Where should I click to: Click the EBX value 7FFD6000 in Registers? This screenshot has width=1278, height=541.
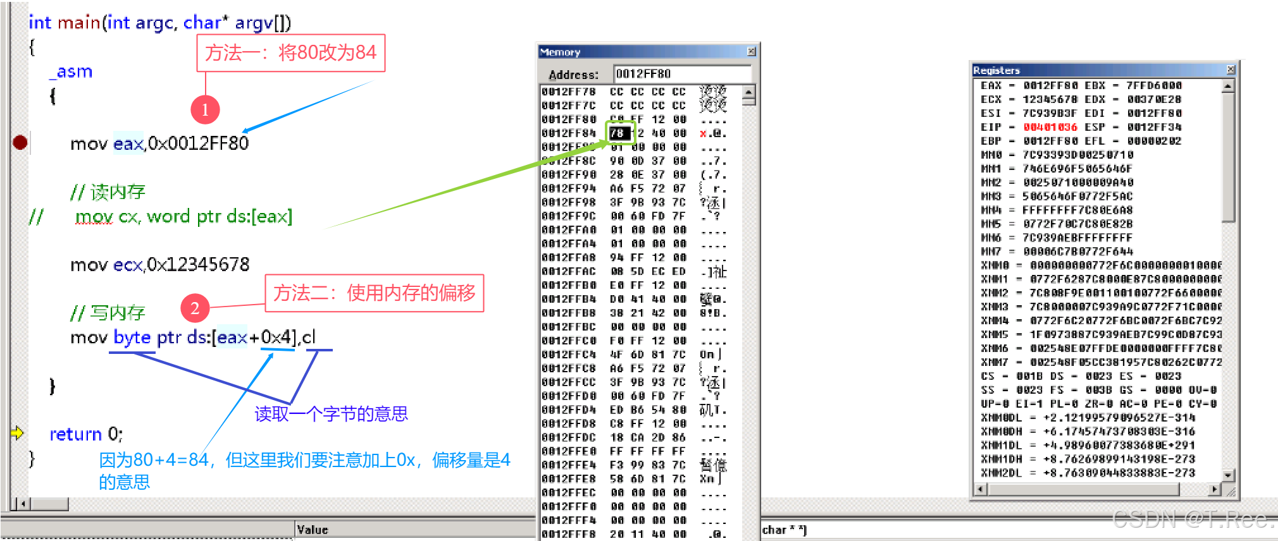tap(1154, 85)
